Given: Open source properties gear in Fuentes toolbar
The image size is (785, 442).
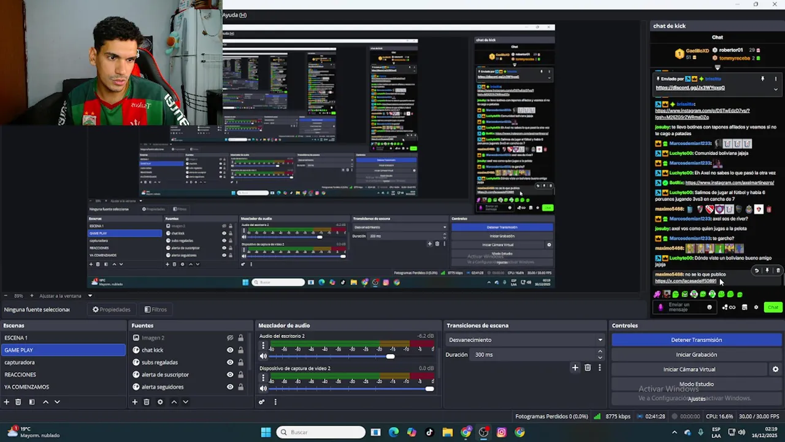Looking at the screenshot, I should click(x=160, y=402).
